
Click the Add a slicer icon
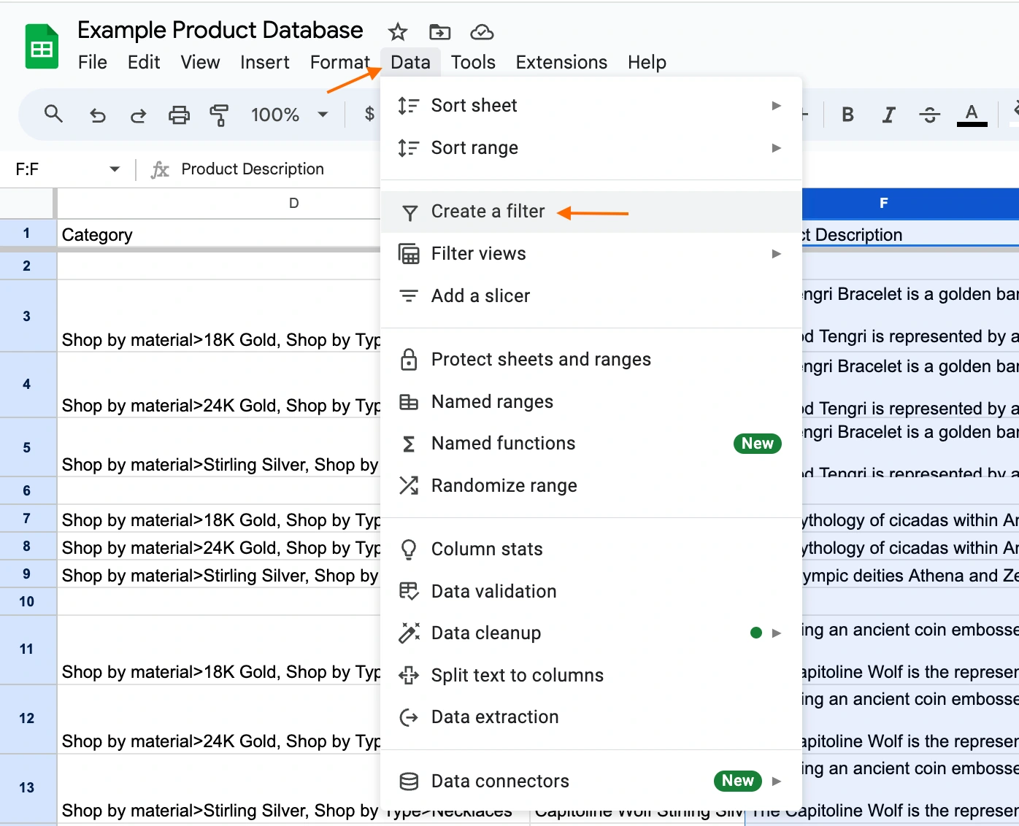pyautogui.click(x=409, y=296)
